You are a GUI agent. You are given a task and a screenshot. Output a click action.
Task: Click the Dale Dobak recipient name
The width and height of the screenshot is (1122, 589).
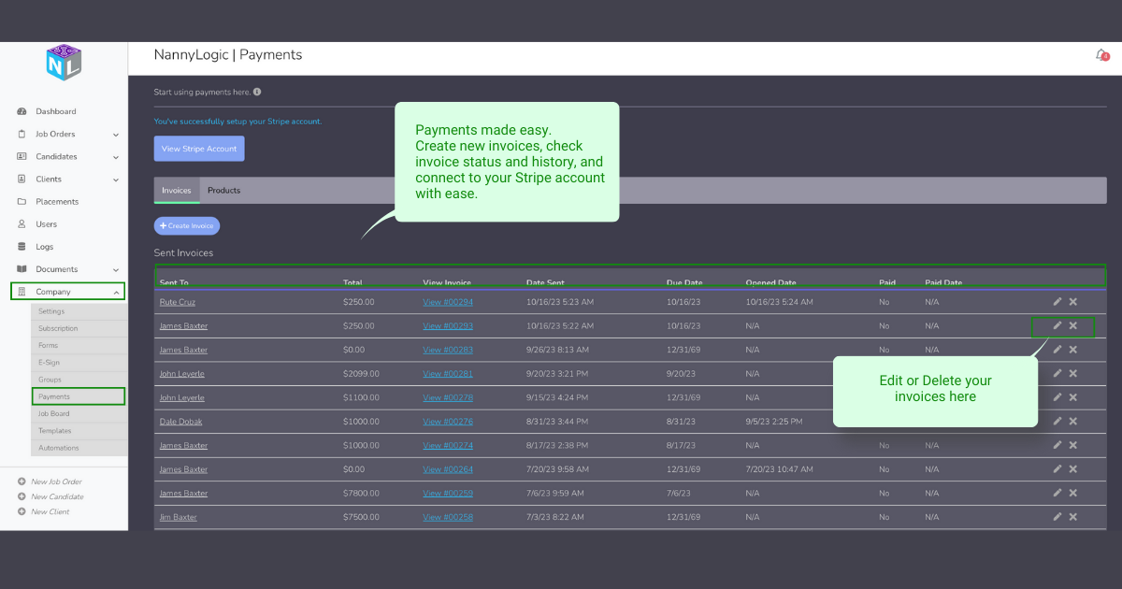180,422
